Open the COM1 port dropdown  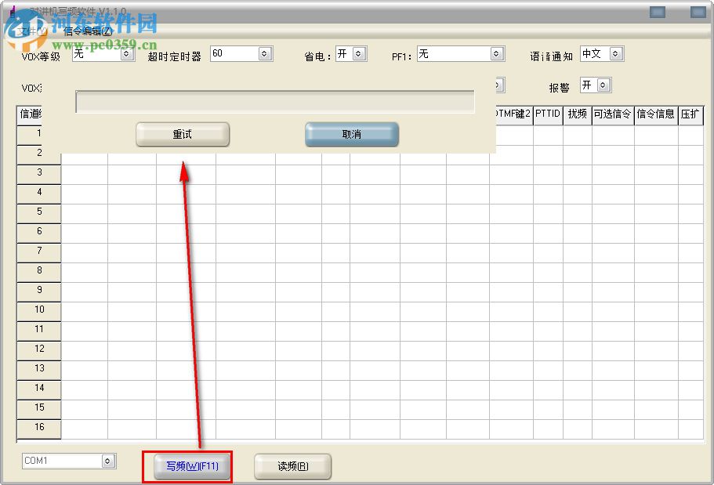tap(108, 461)
